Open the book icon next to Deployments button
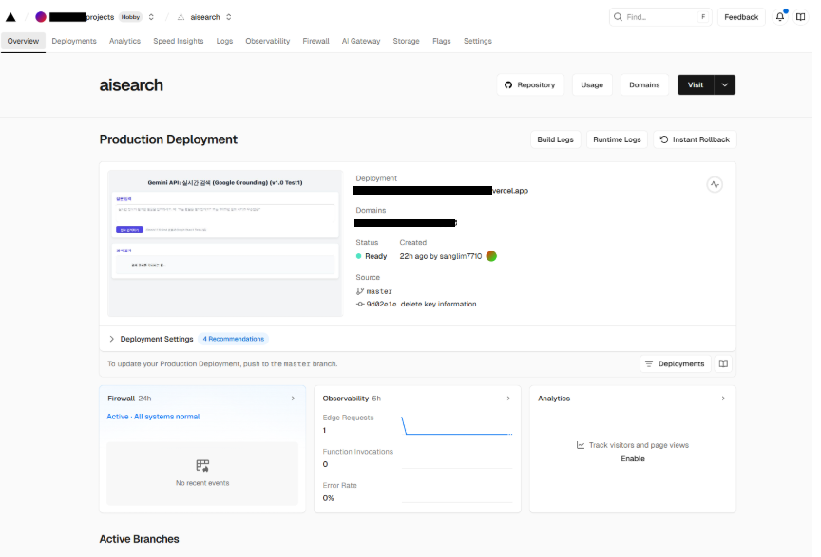Screen dimensions: 821x557 point(723,363)
